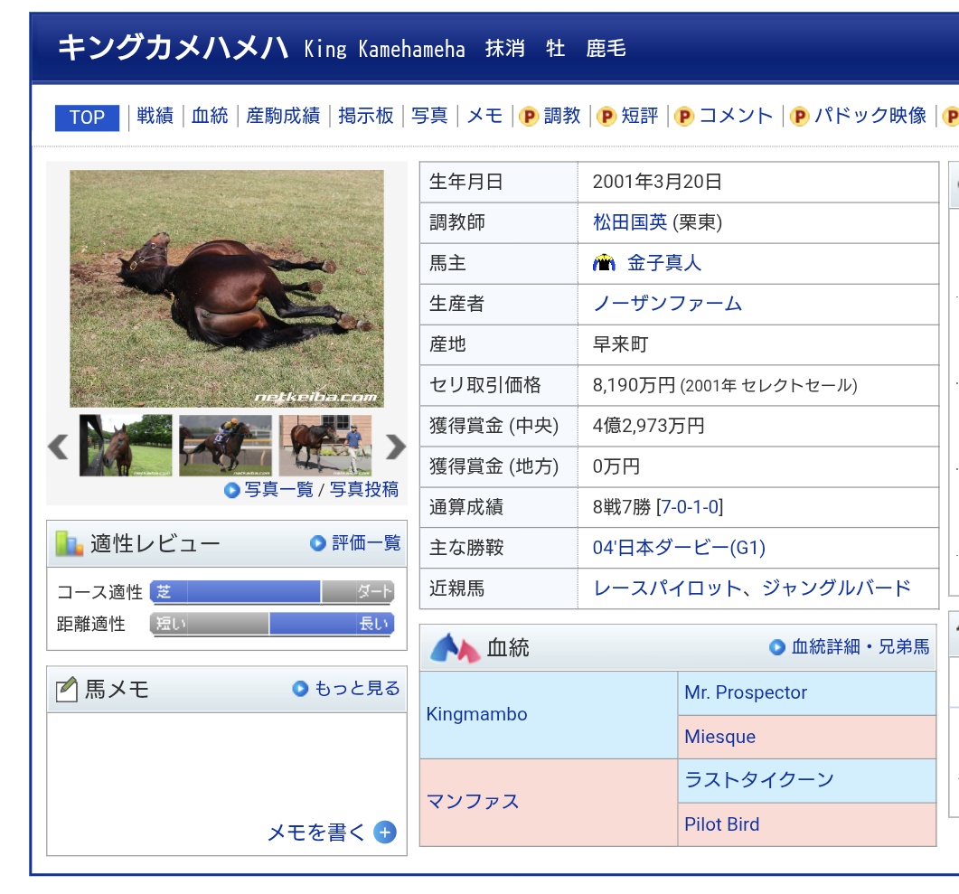
Task: Open dam マンファス link
Action: click(x=472, y=802)
